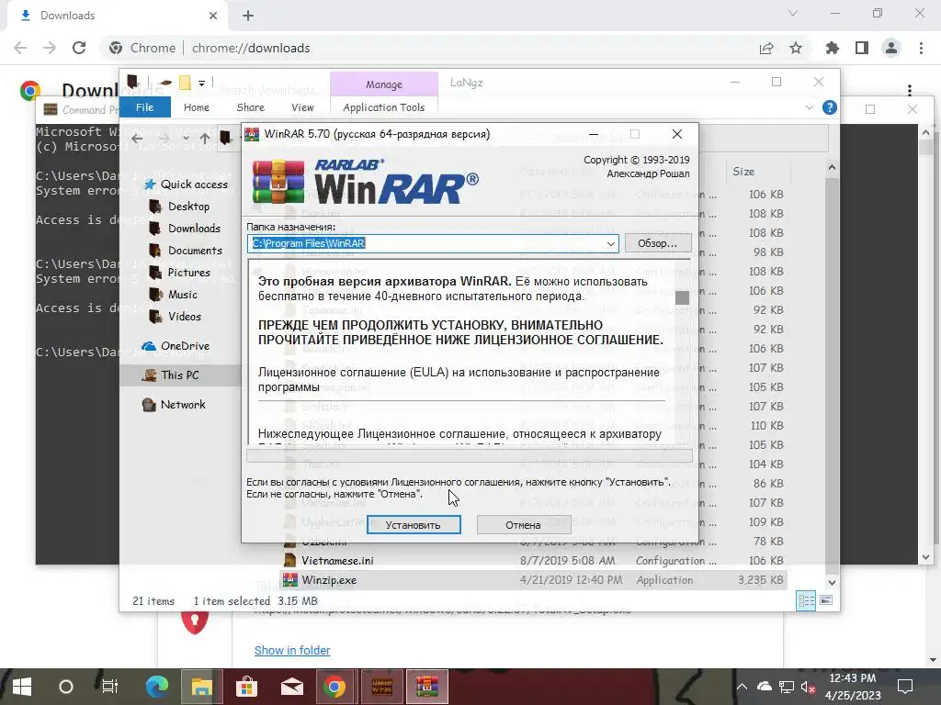Open a new Chrome tab
Image resolution: width=941 pixels, height=705 pixels.
coord(248,16)
